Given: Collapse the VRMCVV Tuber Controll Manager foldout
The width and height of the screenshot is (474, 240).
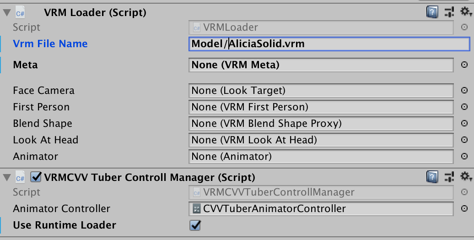Looking at the screenshot, I should pyautogui.click(x=6, y=177).
